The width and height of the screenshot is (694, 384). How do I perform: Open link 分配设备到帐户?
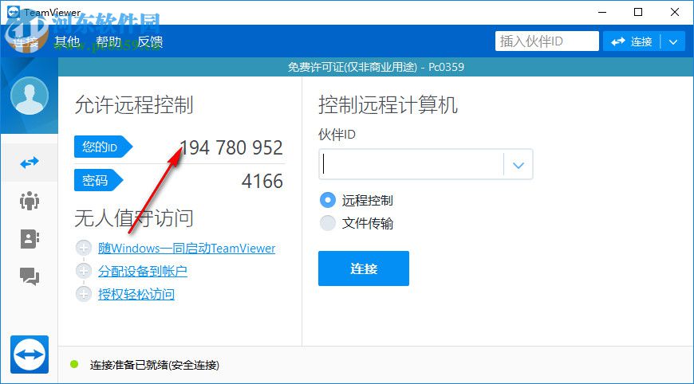[143, 271]
